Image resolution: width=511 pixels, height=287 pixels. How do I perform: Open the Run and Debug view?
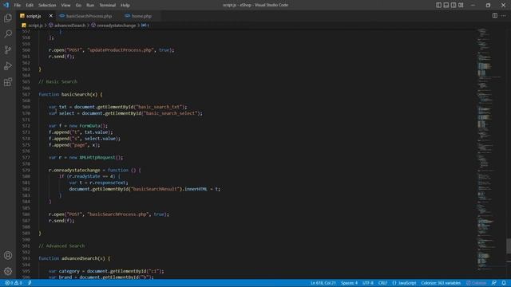(x=8, y=65)
